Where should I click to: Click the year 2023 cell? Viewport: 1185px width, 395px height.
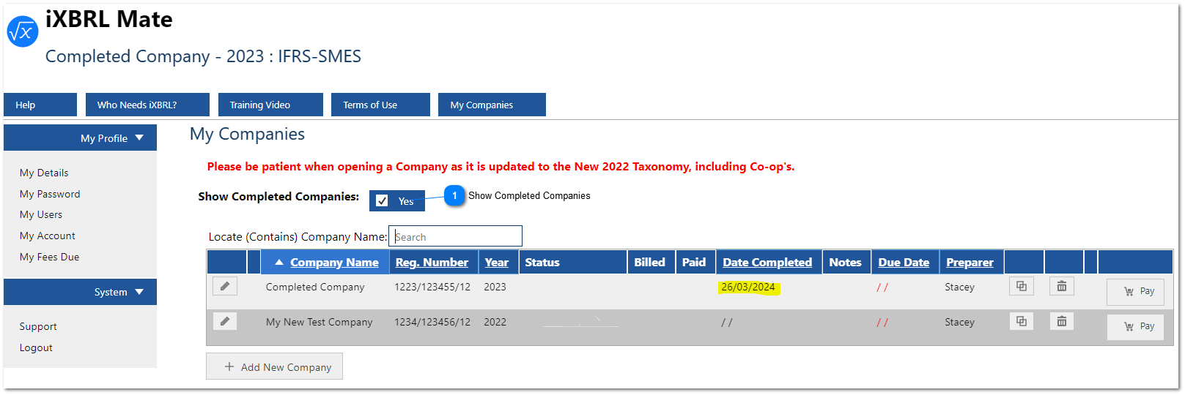(495, 287)
